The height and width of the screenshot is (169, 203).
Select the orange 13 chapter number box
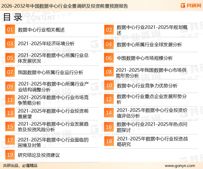click(10, 113)
